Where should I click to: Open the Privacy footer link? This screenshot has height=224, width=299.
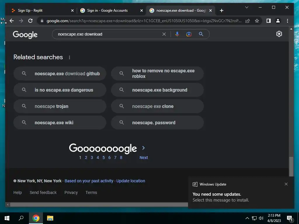tap(71, 192)
